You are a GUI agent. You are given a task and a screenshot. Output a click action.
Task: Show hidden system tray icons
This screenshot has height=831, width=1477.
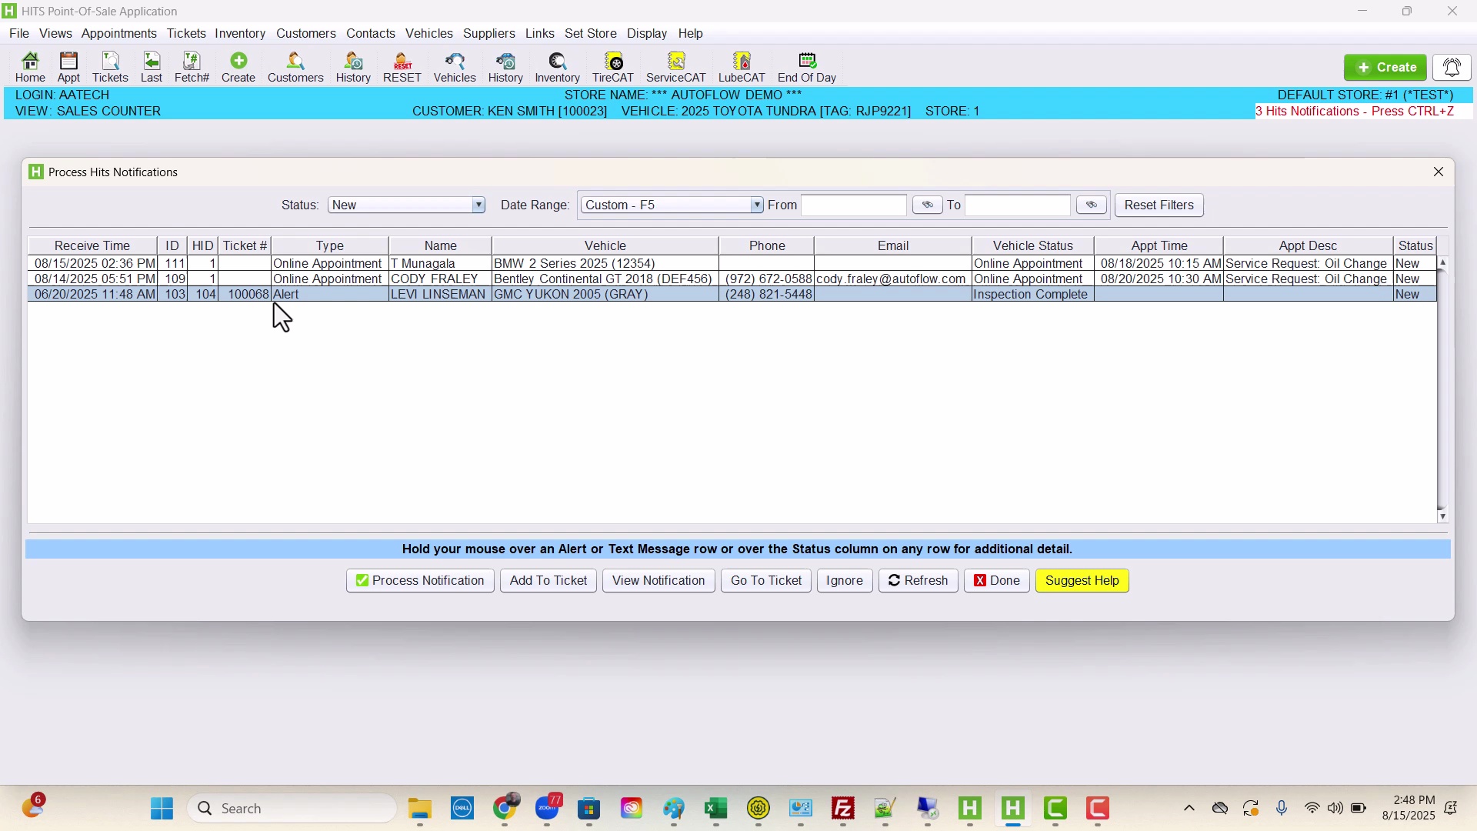click(x=1189, y=809)
